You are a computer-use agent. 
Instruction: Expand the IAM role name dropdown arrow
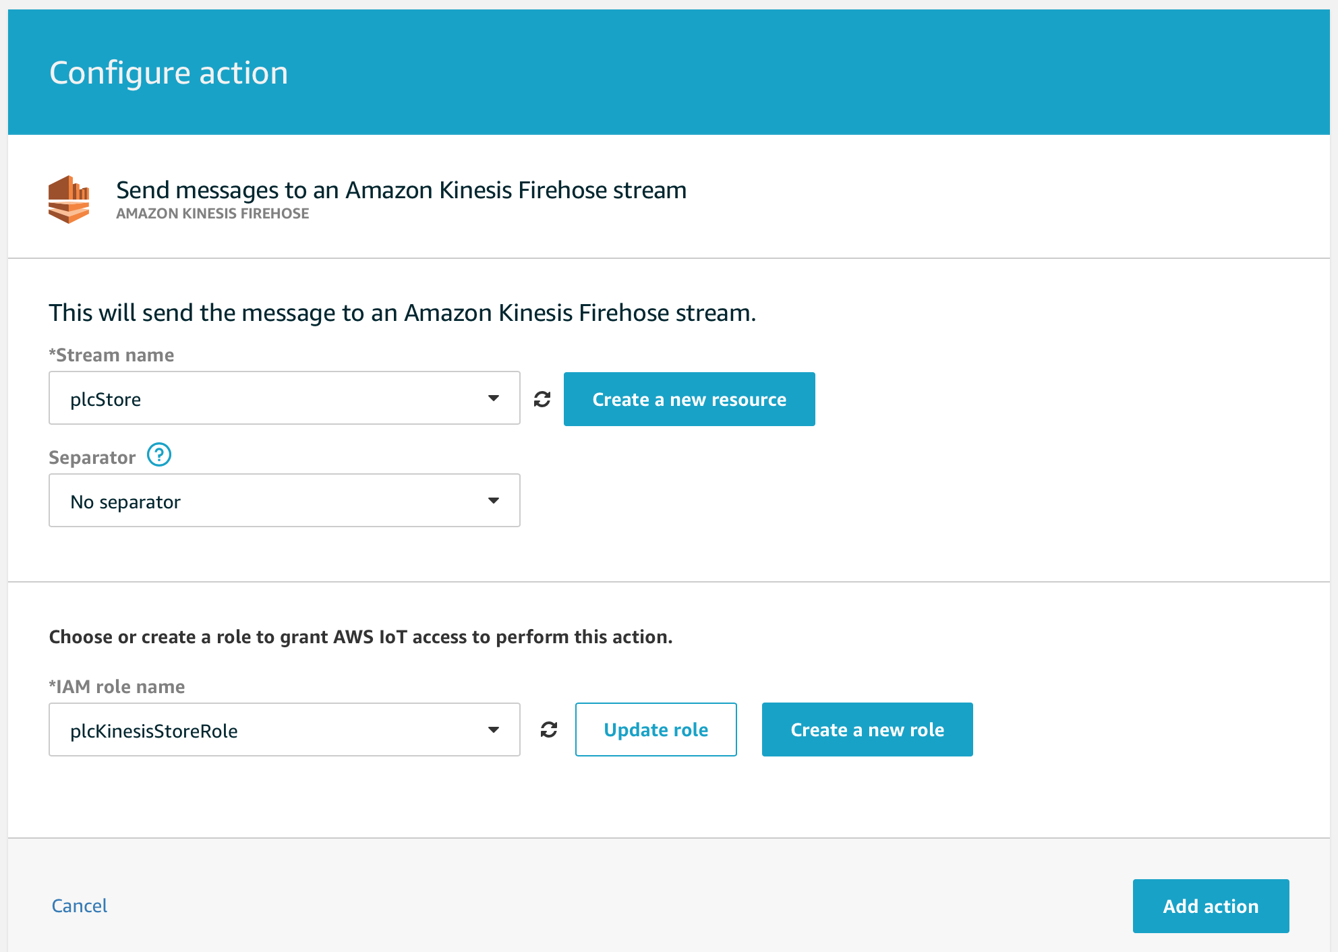tap(494, 730)
